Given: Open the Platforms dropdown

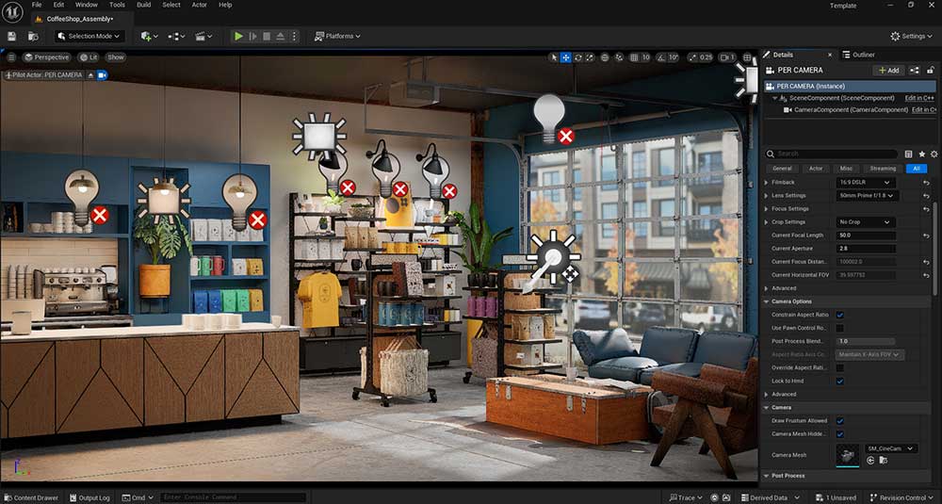Looking at the screenshot, I should point(337,36).
